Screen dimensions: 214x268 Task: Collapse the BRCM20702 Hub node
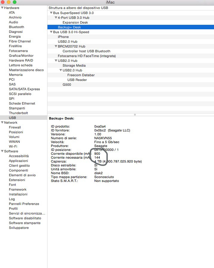tap(56, 46)
